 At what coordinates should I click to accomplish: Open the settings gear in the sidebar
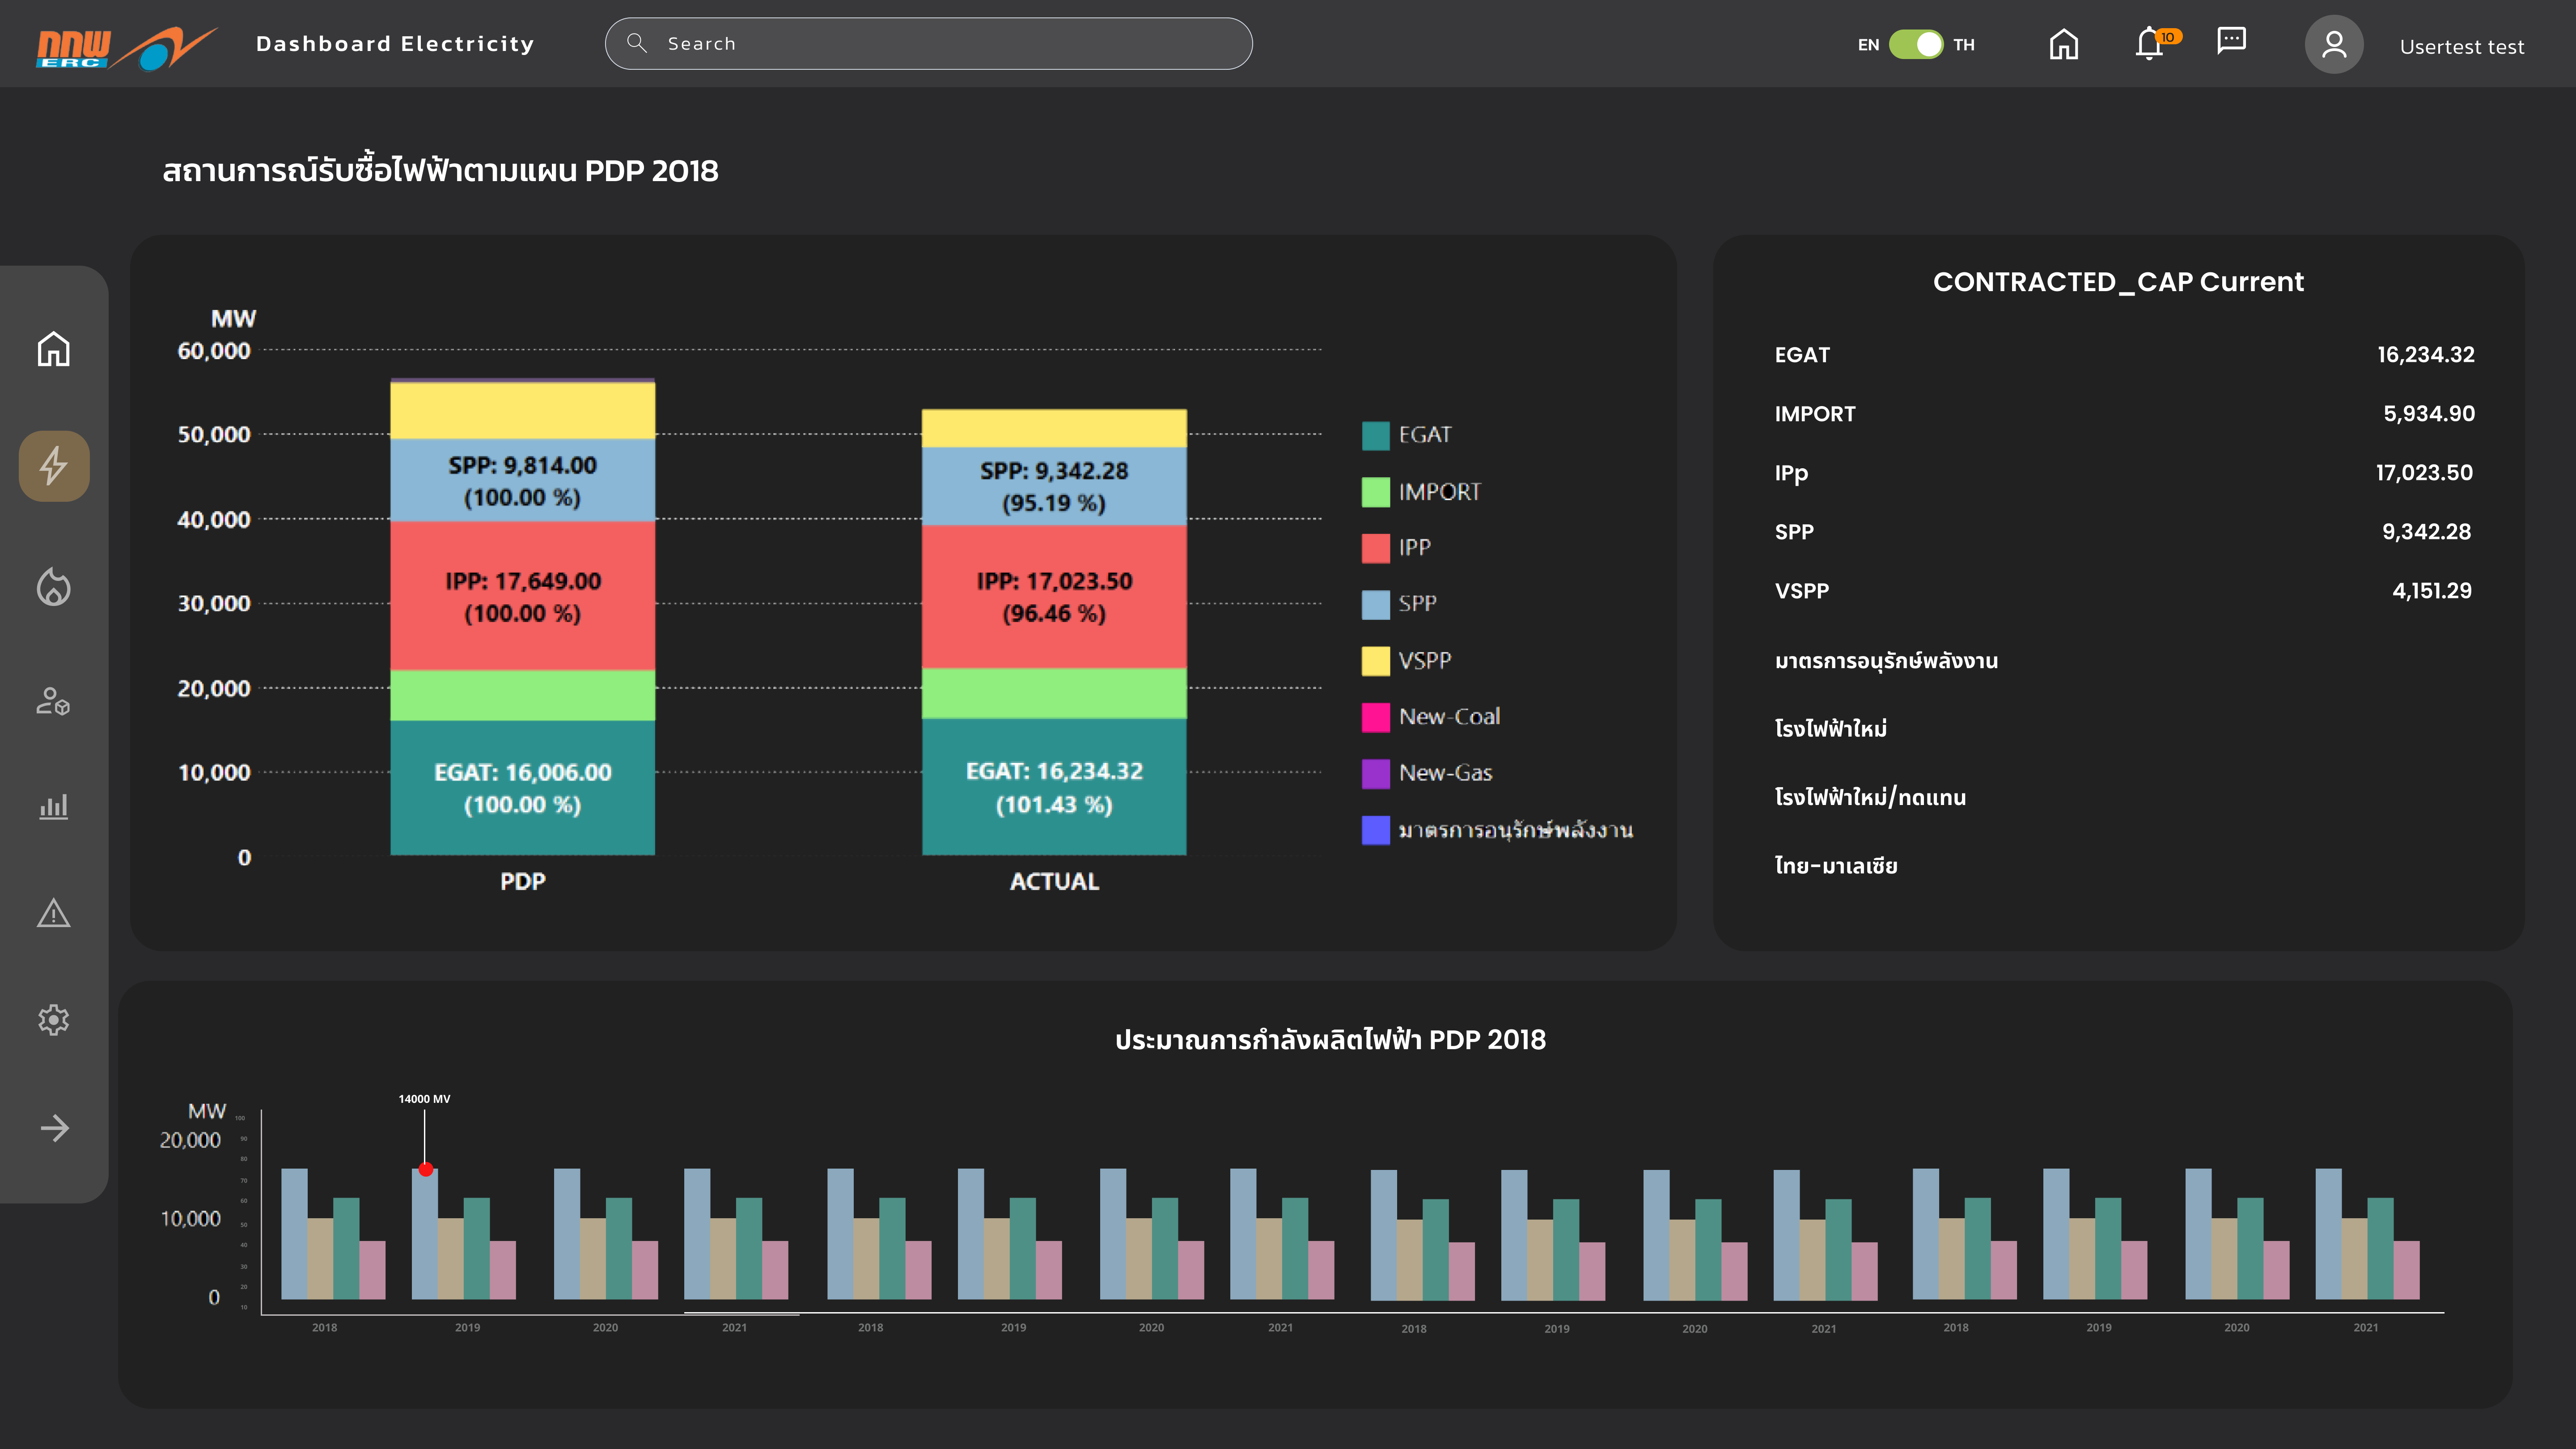54,1020
